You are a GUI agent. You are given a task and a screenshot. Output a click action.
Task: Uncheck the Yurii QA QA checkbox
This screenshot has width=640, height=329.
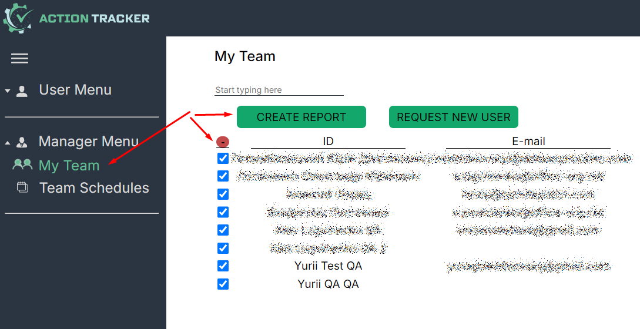click(x=223, y=284)
